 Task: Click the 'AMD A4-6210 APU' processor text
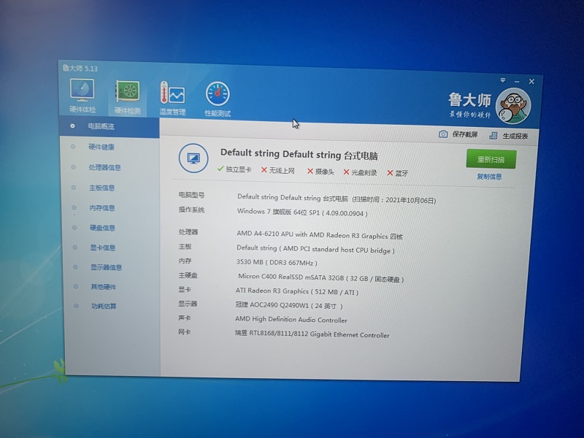click(265, 234)
